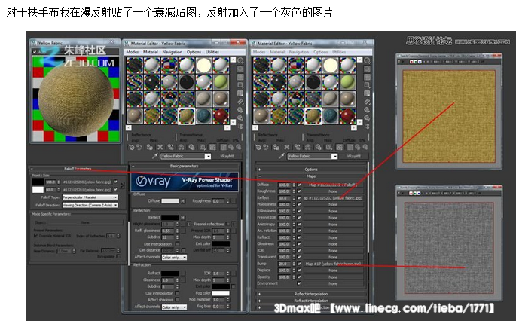
Task: Toggle checker Background icon in Basic parameters editor
Action: (240, 77)
